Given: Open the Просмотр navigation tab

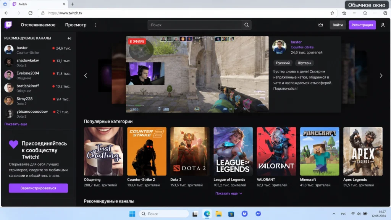Looking at the screenshot, I should [x=76, y=25].
